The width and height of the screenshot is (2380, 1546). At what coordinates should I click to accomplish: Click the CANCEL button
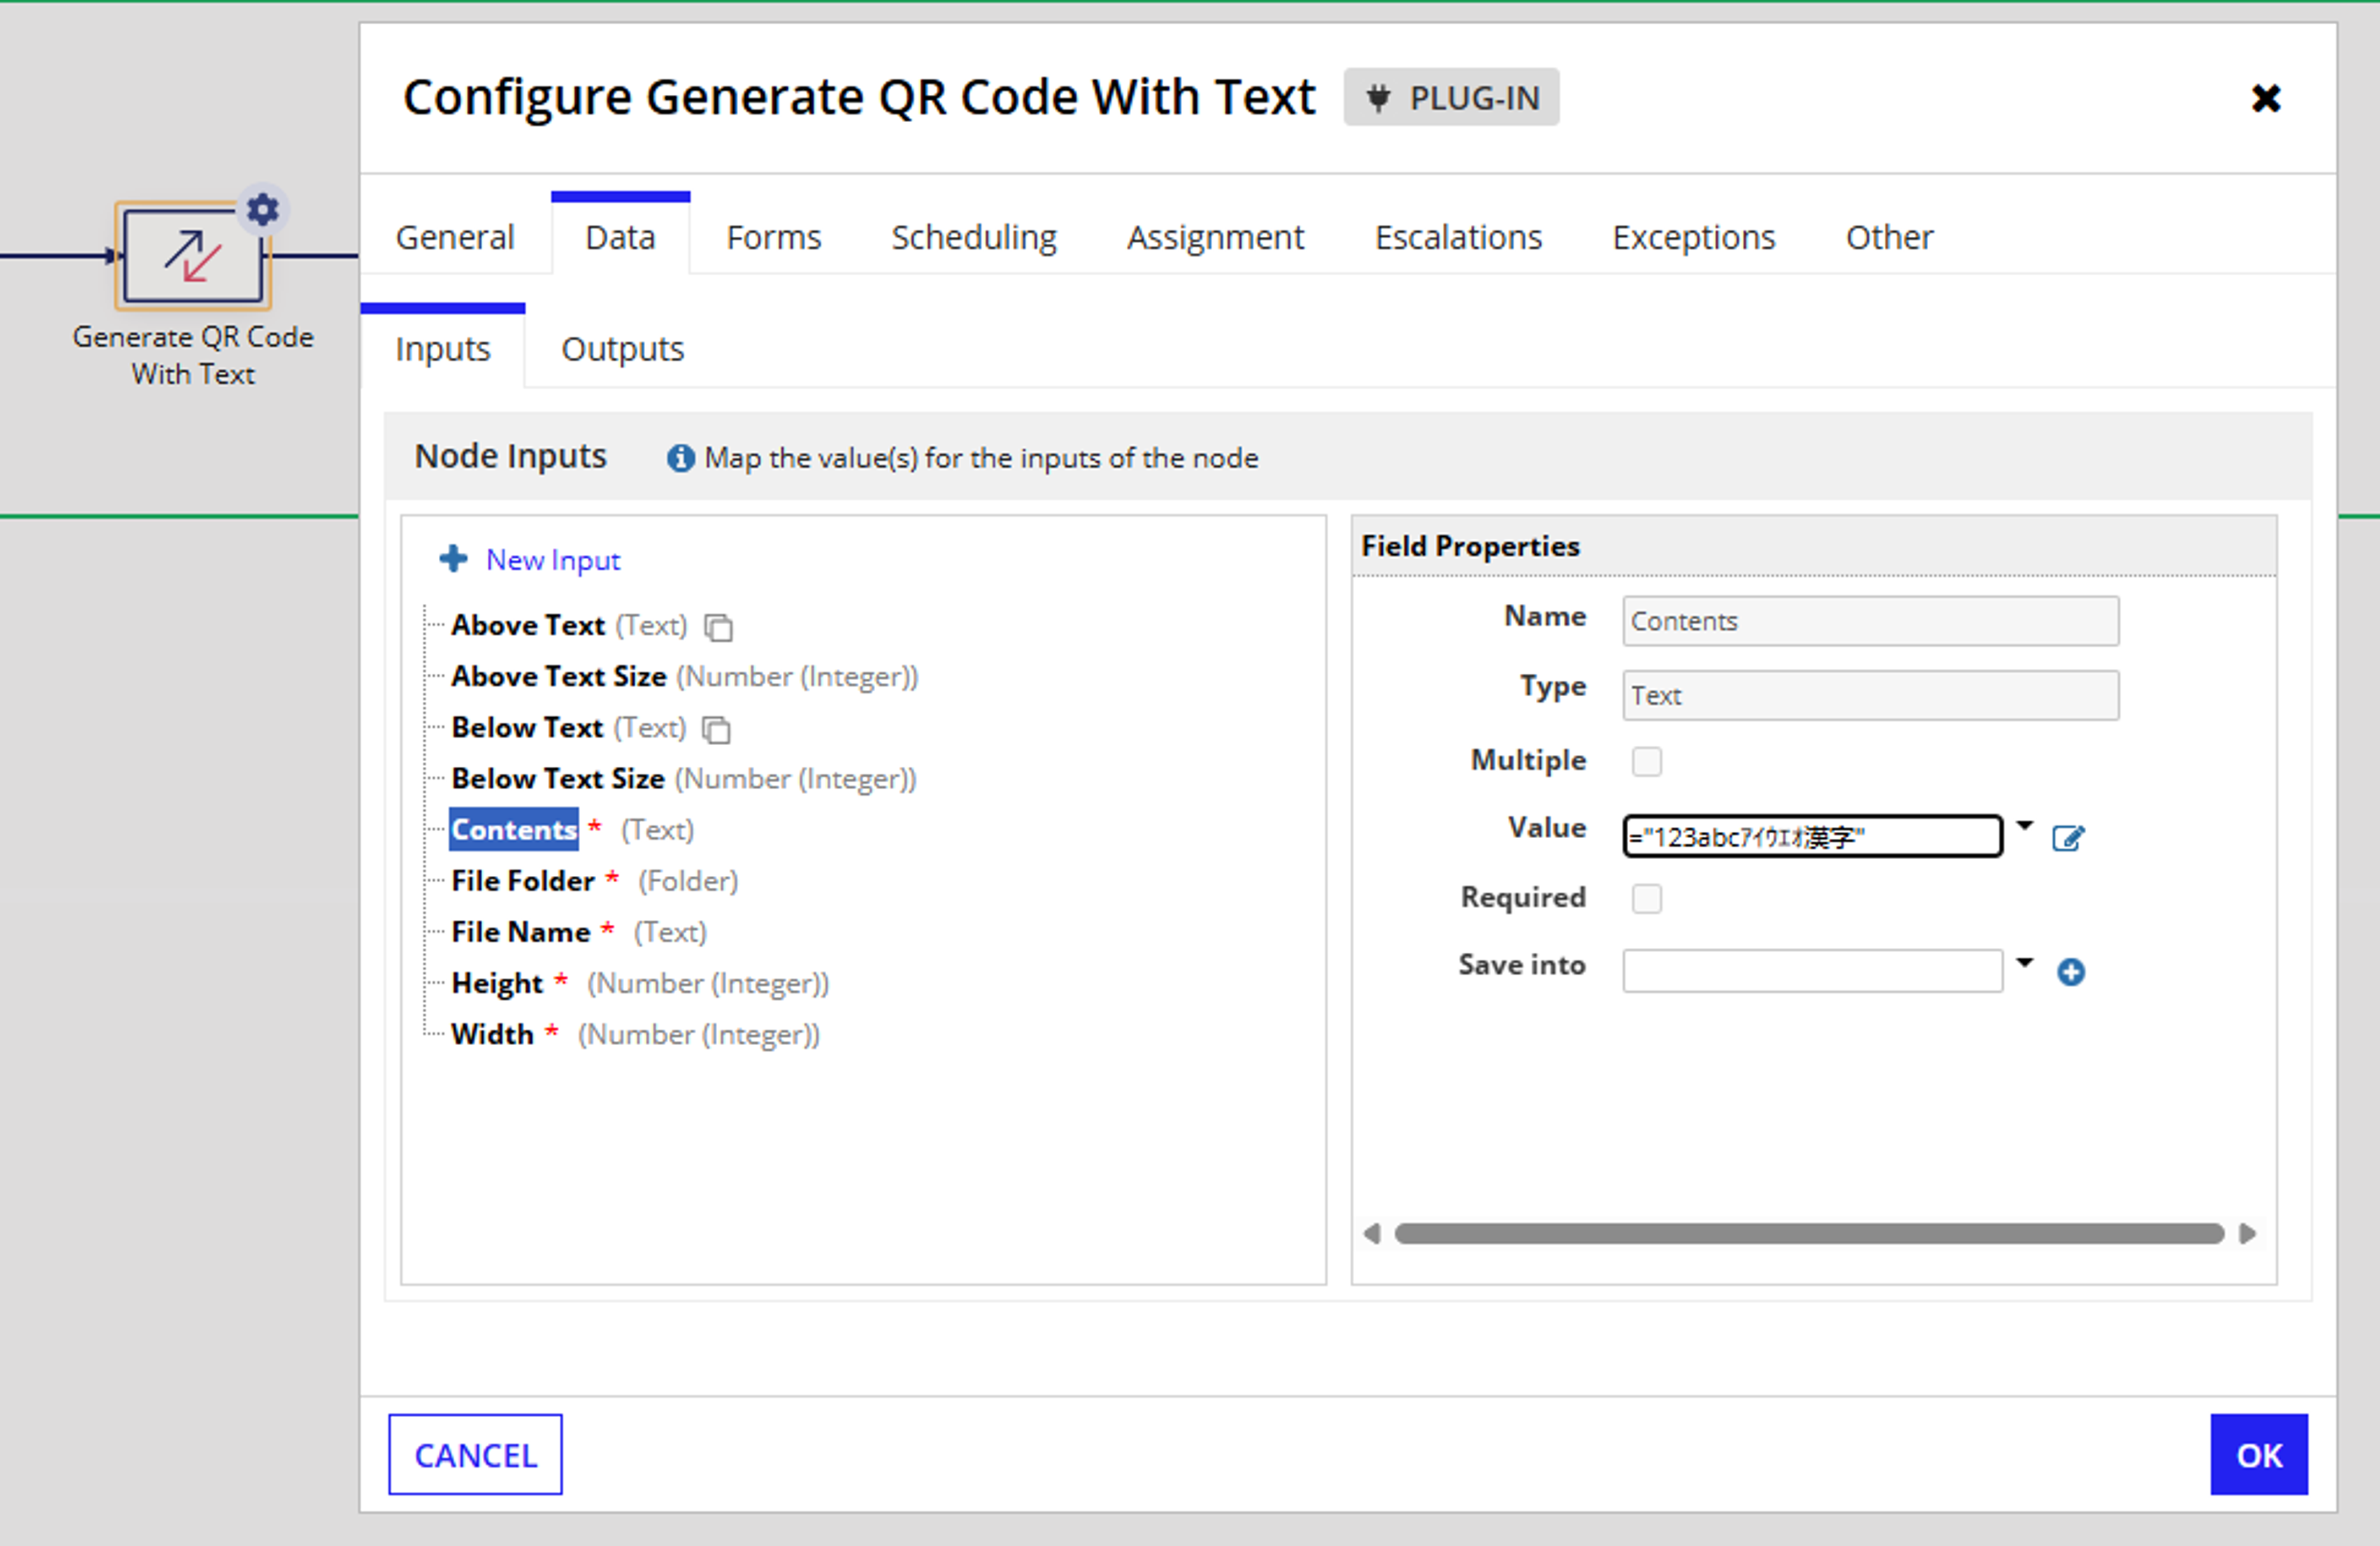pos(475,1455)
